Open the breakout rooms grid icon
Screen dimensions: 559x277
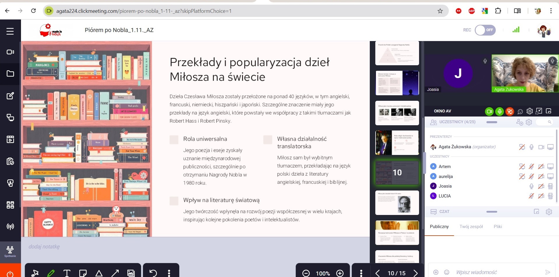tap(10, 205)
